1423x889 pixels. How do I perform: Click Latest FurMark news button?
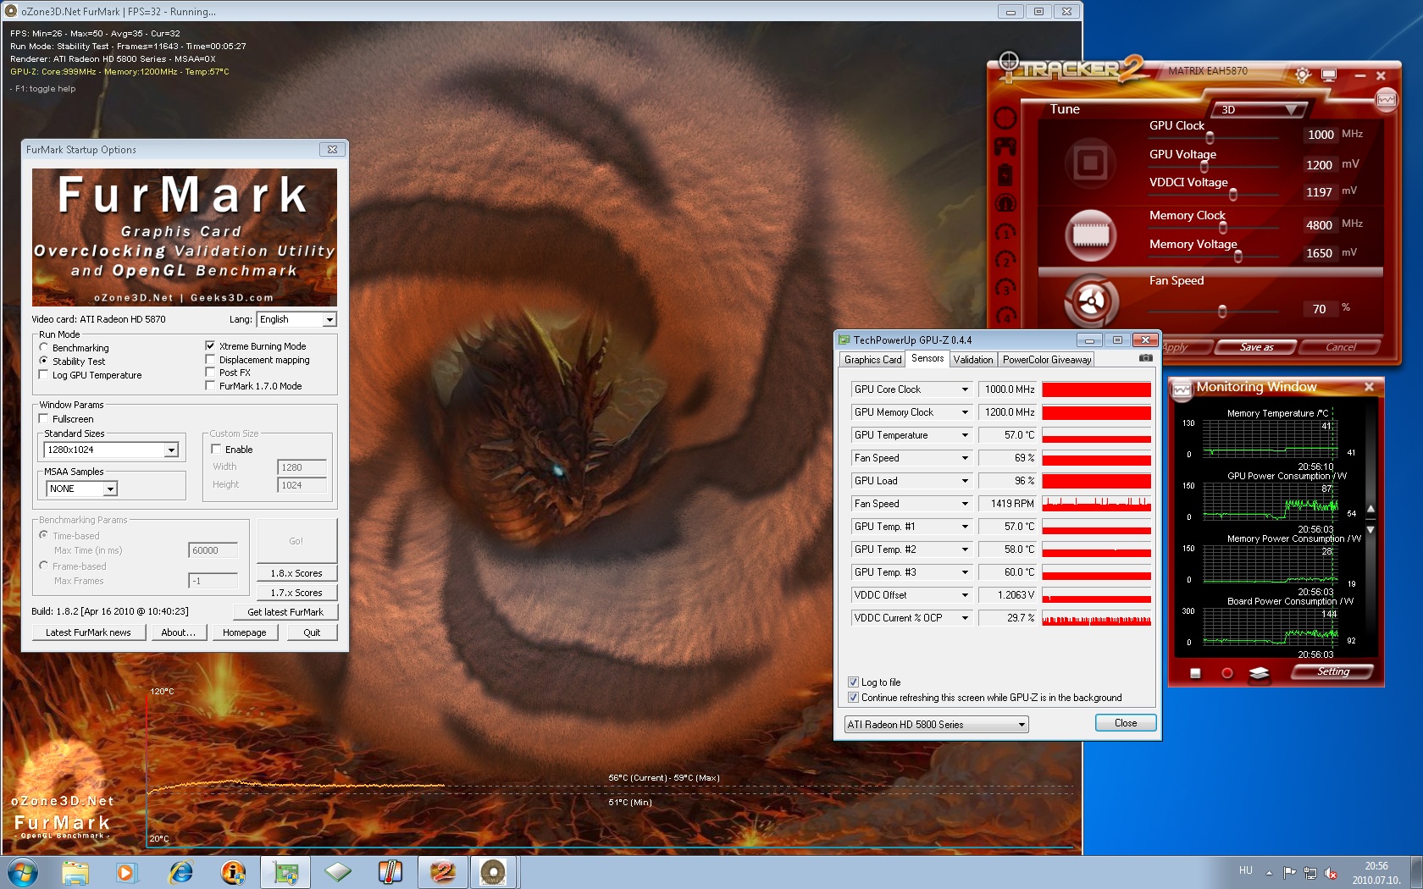(88, 632)
